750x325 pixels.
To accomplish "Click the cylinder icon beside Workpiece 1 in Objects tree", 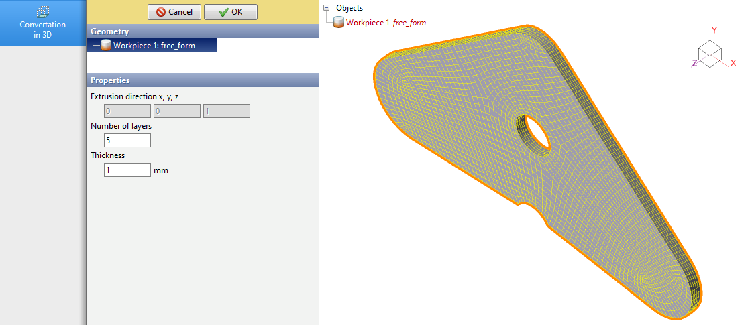I will [339, 23].
